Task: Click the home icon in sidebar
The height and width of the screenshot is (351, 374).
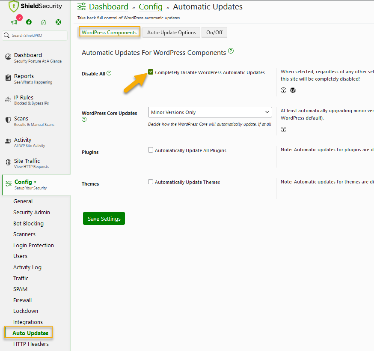Action: [43, 22]
